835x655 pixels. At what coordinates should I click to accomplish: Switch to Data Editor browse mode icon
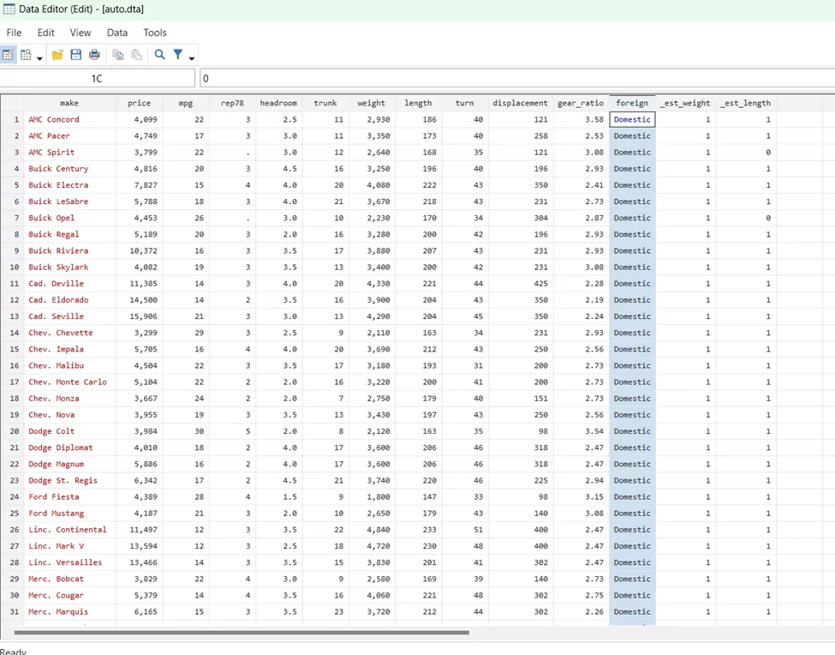click(26, 55)
